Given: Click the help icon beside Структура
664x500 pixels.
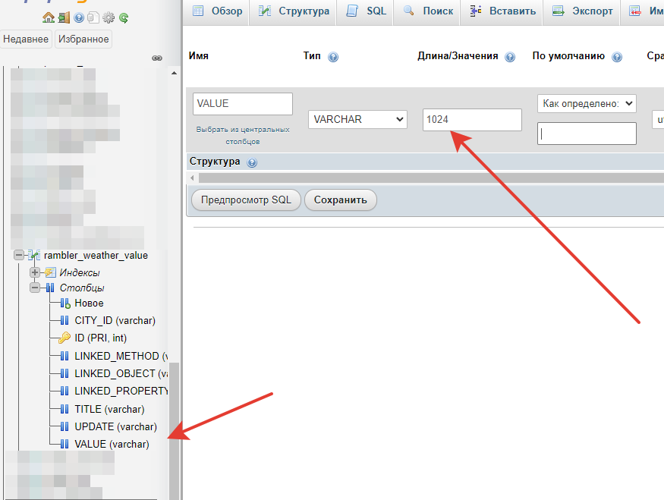Looking at the screenshot, I should coord(252,162).
